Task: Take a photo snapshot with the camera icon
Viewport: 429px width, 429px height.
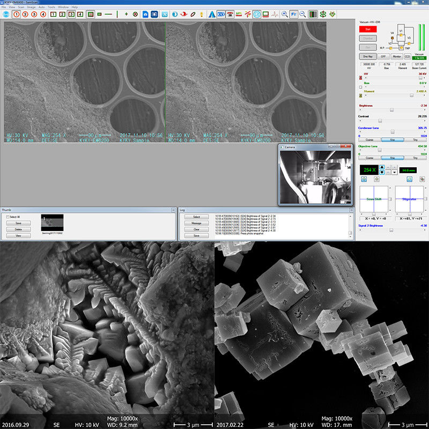Action: [x=145, y=14]
